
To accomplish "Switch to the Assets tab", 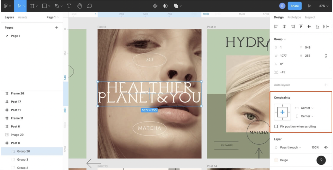I will click(x=22, y=17).
